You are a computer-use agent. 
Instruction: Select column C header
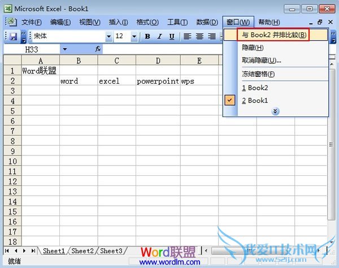pos(117,60)
